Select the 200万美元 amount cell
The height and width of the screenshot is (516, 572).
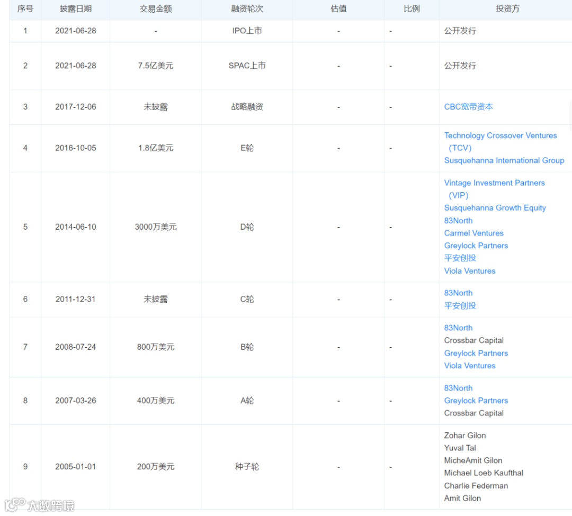[x=156, y=467]
